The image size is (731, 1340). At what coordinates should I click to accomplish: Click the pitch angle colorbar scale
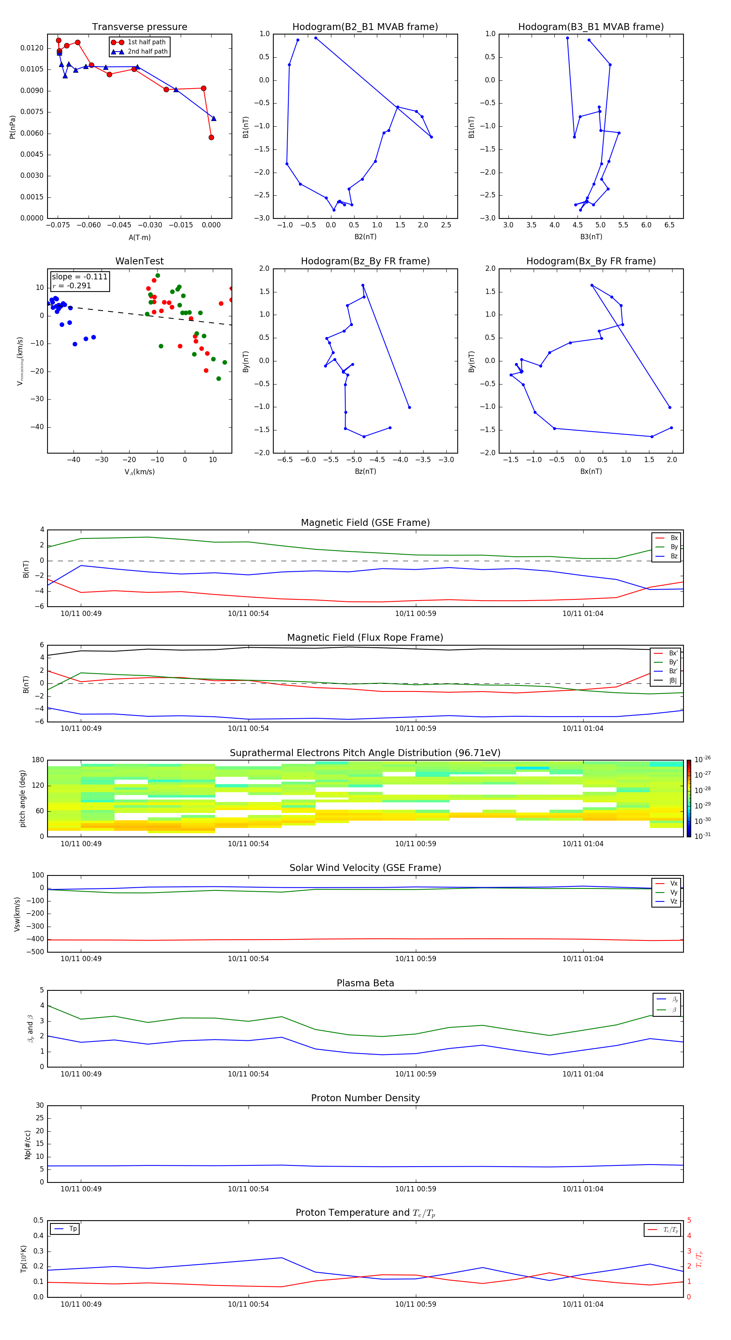pos(689,798)
